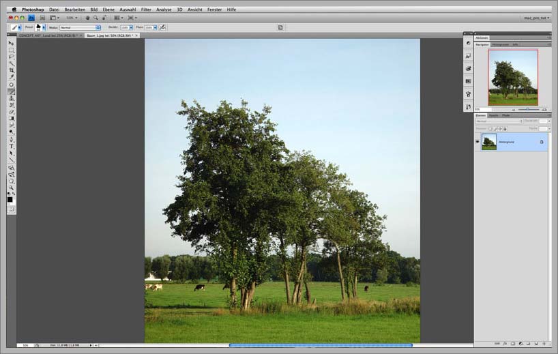Select the Eyedropper tool
Image resolution: width=558 pixels, height=354 pixels.
(x=12, y=77)
